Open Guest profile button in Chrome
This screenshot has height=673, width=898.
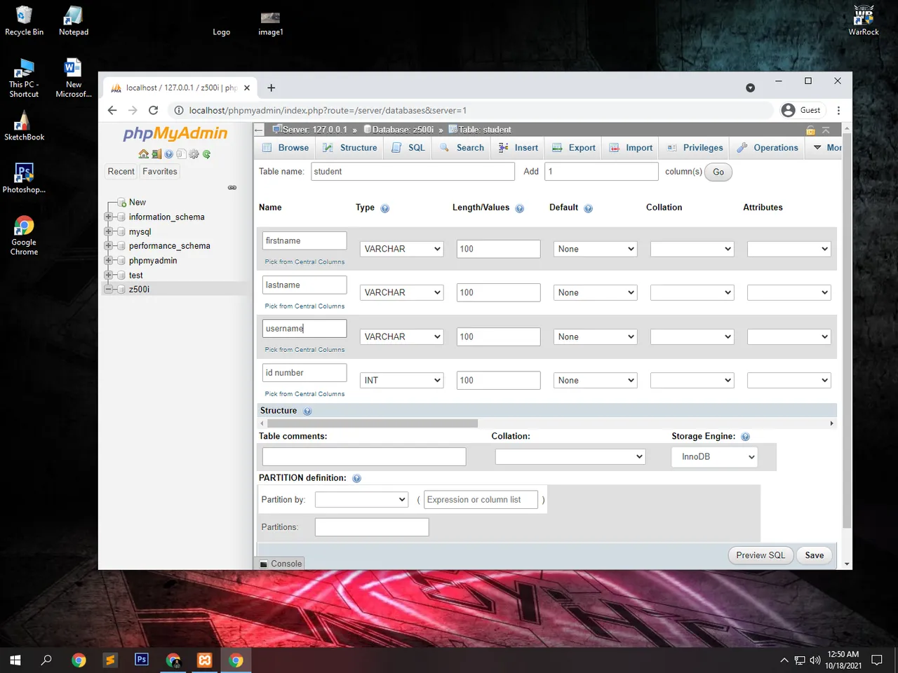[801, 110]
